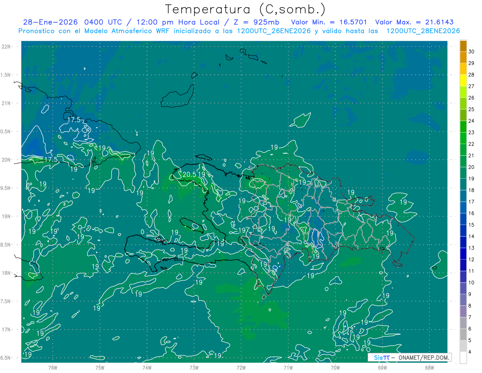Image resolution: width=482 pixels, height=373 pixels.
Task: Click longitude axis label "76W"
Action: (53, 367)
